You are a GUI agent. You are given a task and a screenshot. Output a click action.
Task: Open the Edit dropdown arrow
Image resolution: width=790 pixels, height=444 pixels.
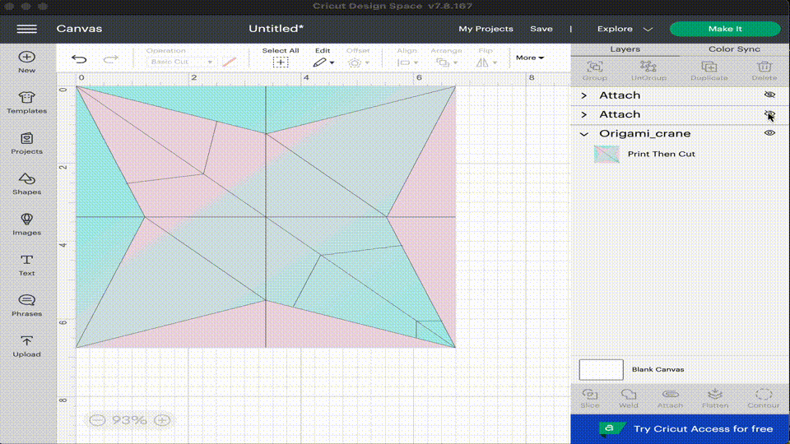(332, 63)
